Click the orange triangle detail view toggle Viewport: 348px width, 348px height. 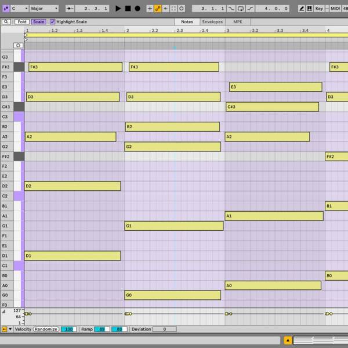coord(288,340)
